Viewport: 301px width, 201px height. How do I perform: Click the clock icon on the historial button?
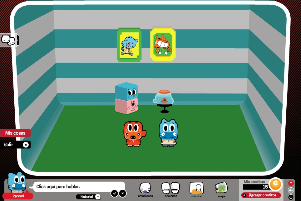[x=98, y=197]
